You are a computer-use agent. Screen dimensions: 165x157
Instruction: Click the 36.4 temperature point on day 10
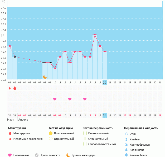(x=55, y=68)
